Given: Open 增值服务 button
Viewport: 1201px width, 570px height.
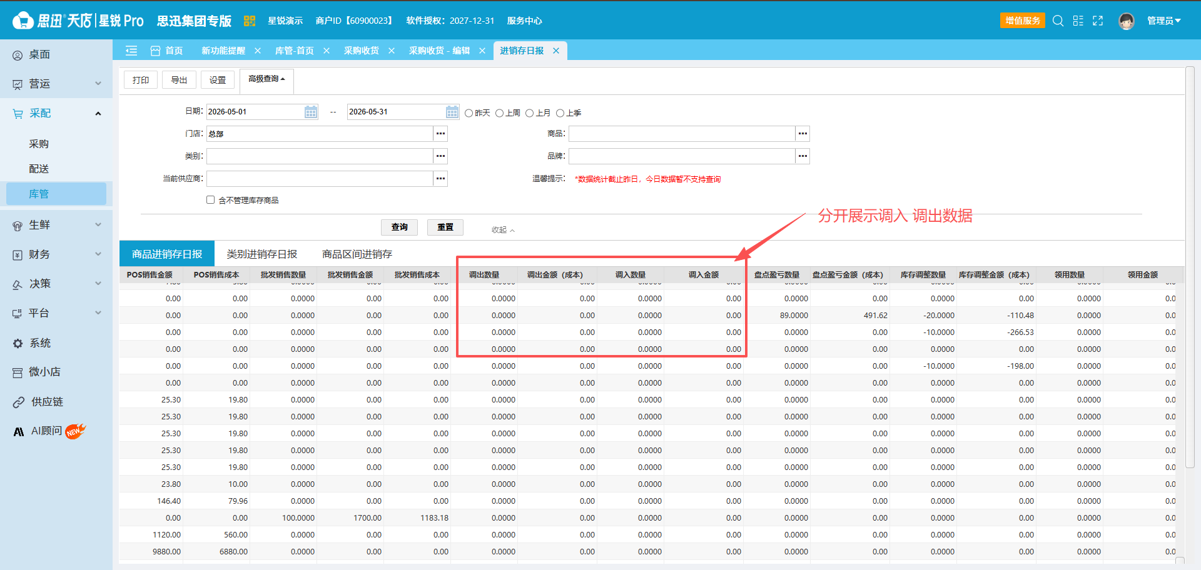Looking at the screenshot, I should coord(1023,21).
